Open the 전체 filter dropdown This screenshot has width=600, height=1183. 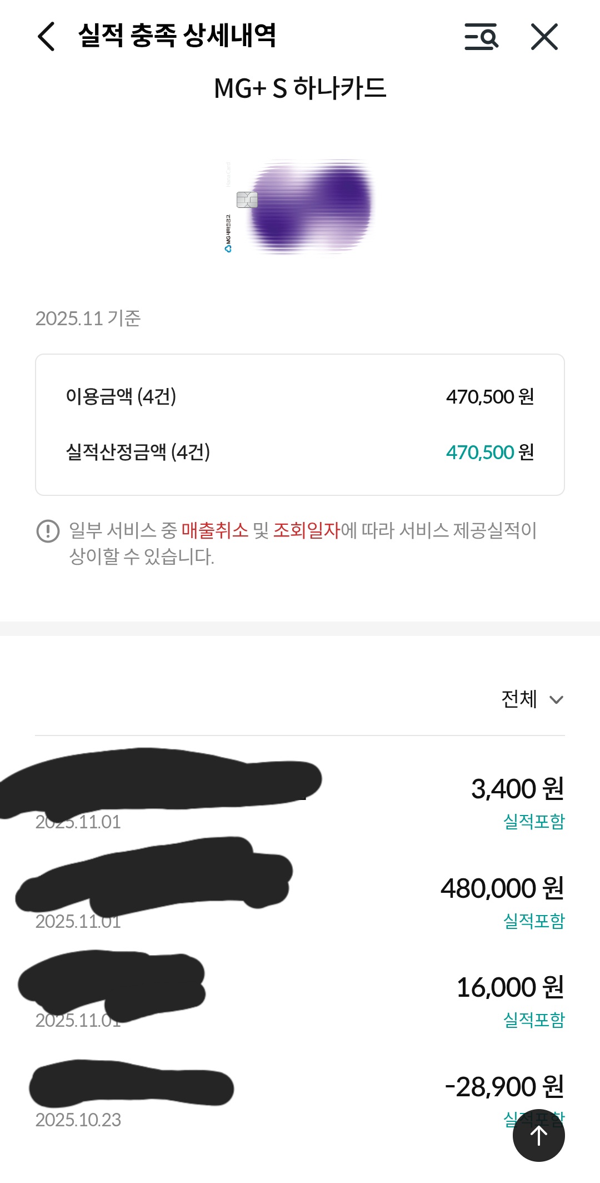pos(519,699)
